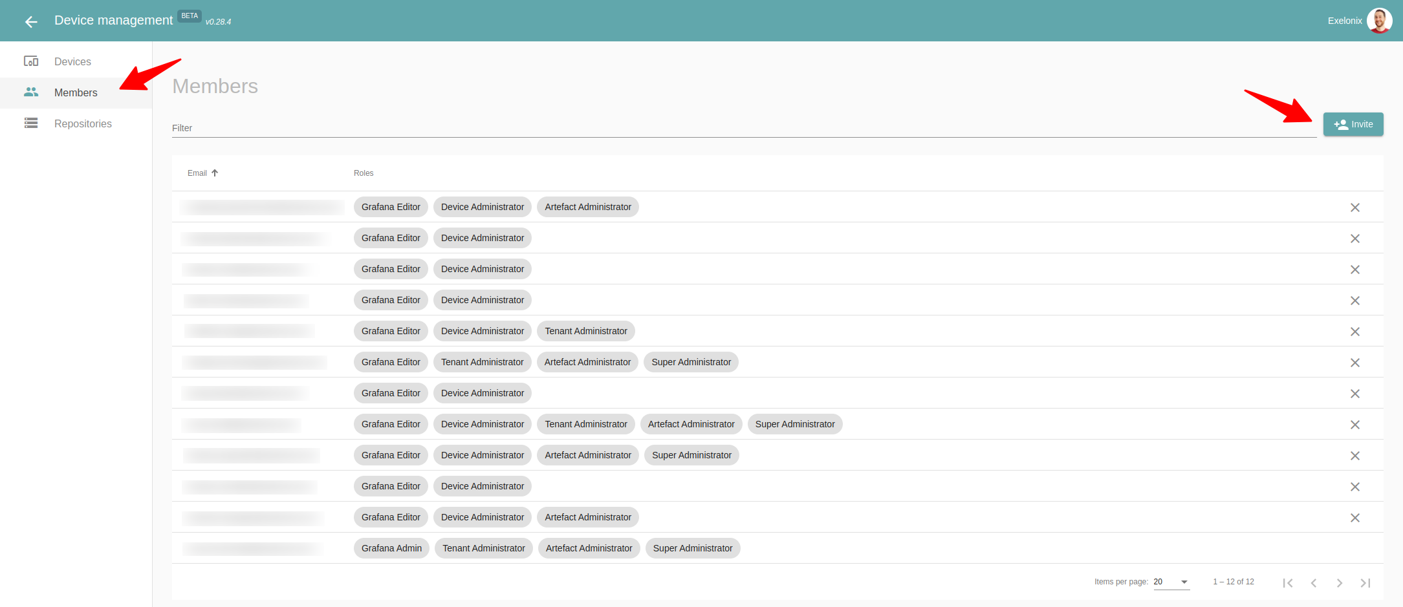Click Artefact Administrator chip in first row
Viewport: 1403px width, 607px height.
(588, 207)
